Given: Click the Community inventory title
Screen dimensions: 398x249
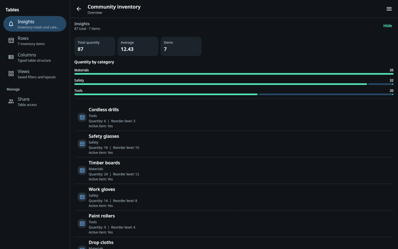Looking at the screenshot, I should pyautogui.click(x=114, y=7).
